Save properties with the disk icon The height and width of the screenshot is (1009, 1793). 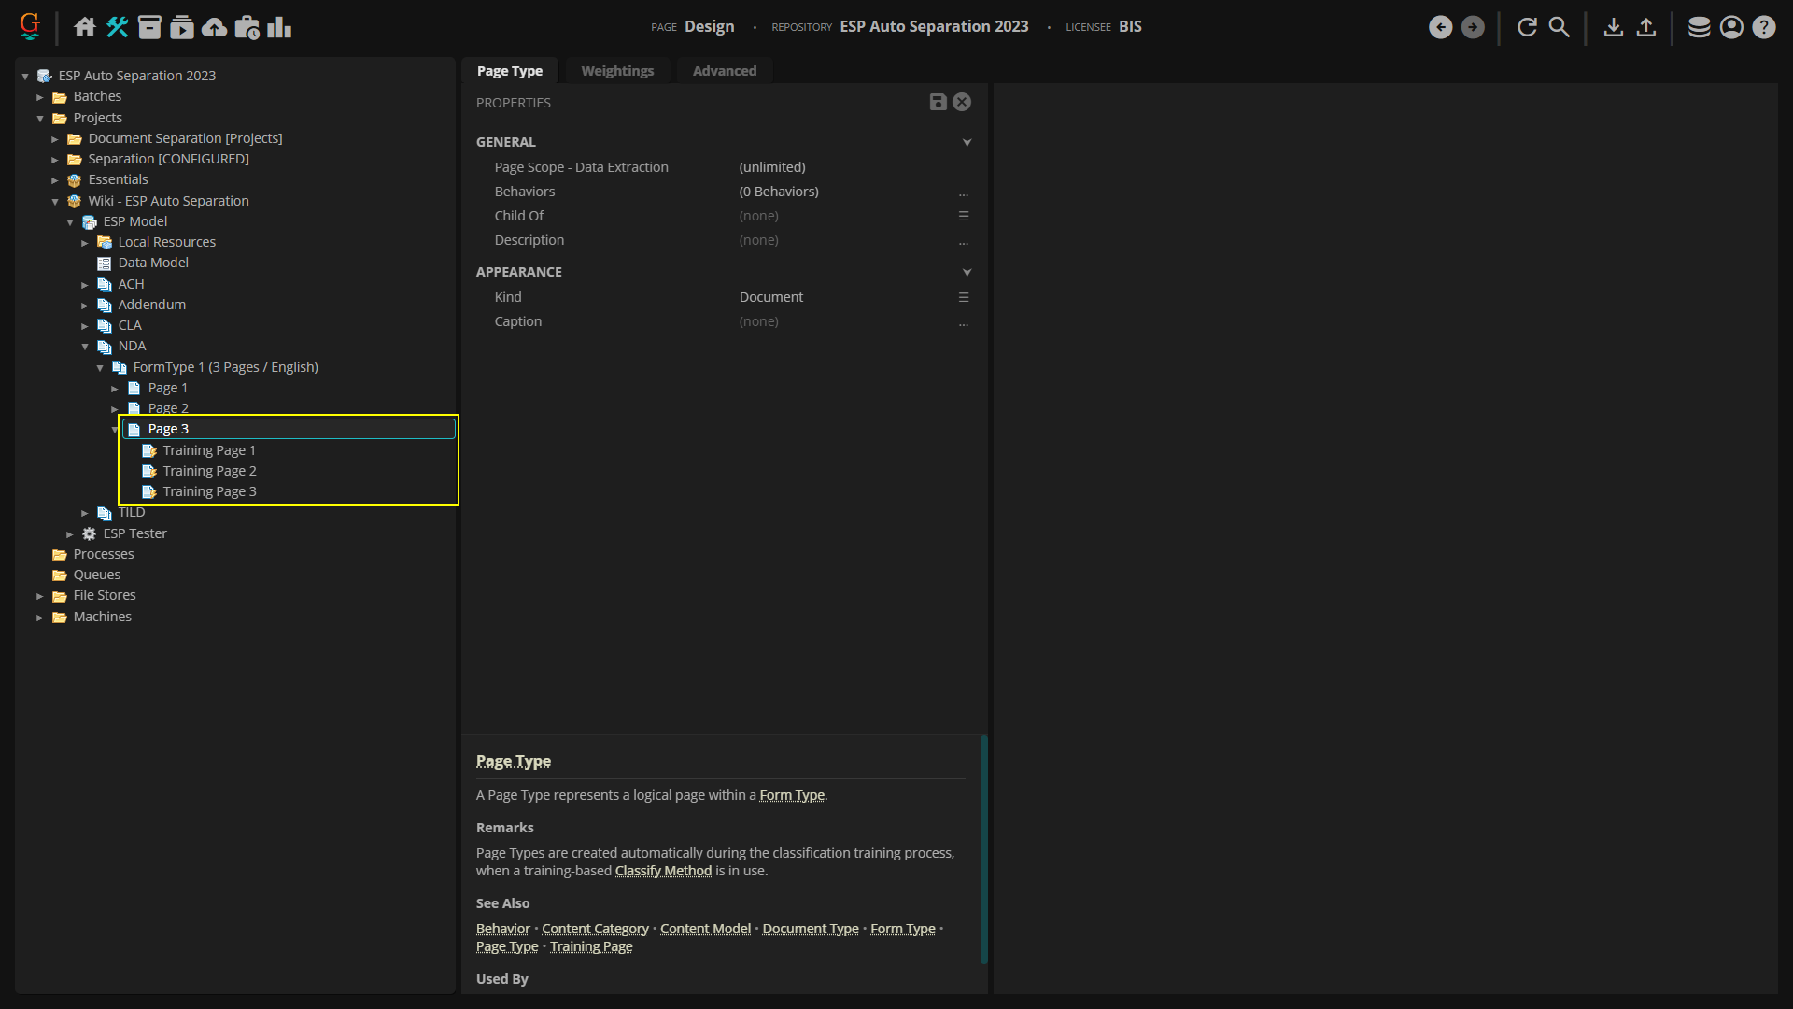pos(938,103)
